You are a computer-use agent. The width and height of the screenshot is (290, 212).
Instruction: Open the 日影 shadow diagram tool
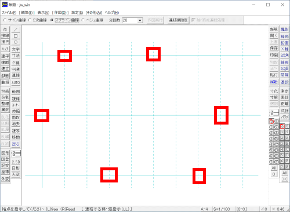(x=16, y=168)
